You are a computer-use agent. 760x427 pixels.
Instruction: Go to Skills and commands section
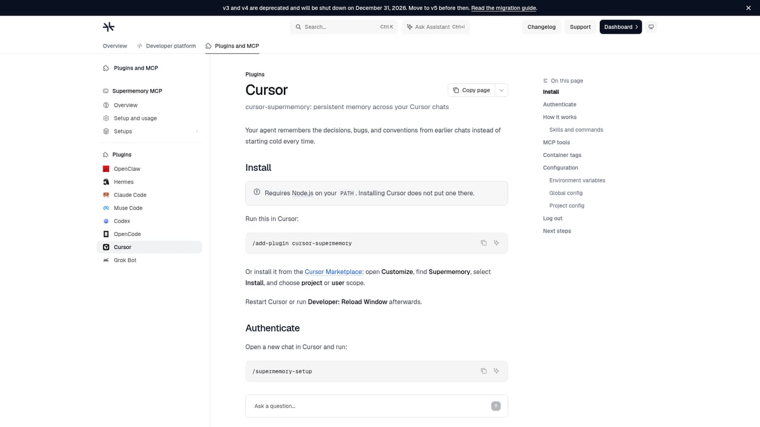coord(576,130)
